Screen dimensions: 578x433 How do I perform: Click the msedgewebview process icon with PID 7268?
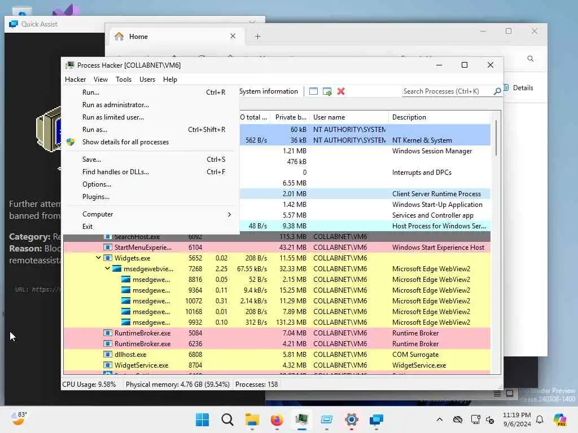point(117,269)
